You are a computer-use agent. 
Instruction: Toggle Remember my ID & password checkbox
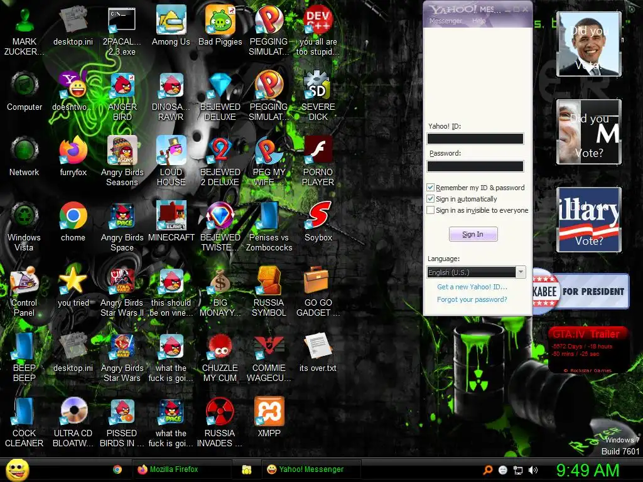(431, 187)
